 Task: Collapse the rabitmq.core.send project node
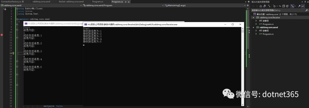coord(253,27)
